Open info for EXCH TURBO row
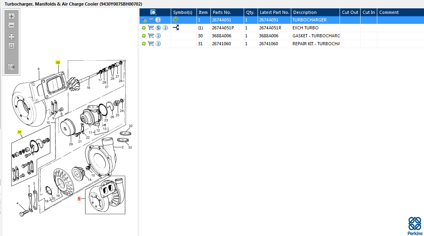 [x=165, y=28]
